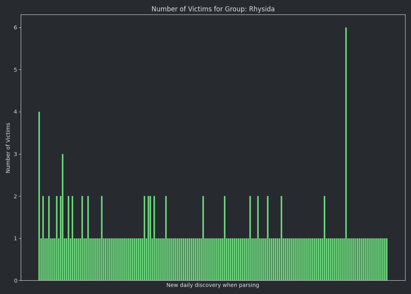Click the y-axis tick label '0'

pyautogui.click(x=16, y=281)
